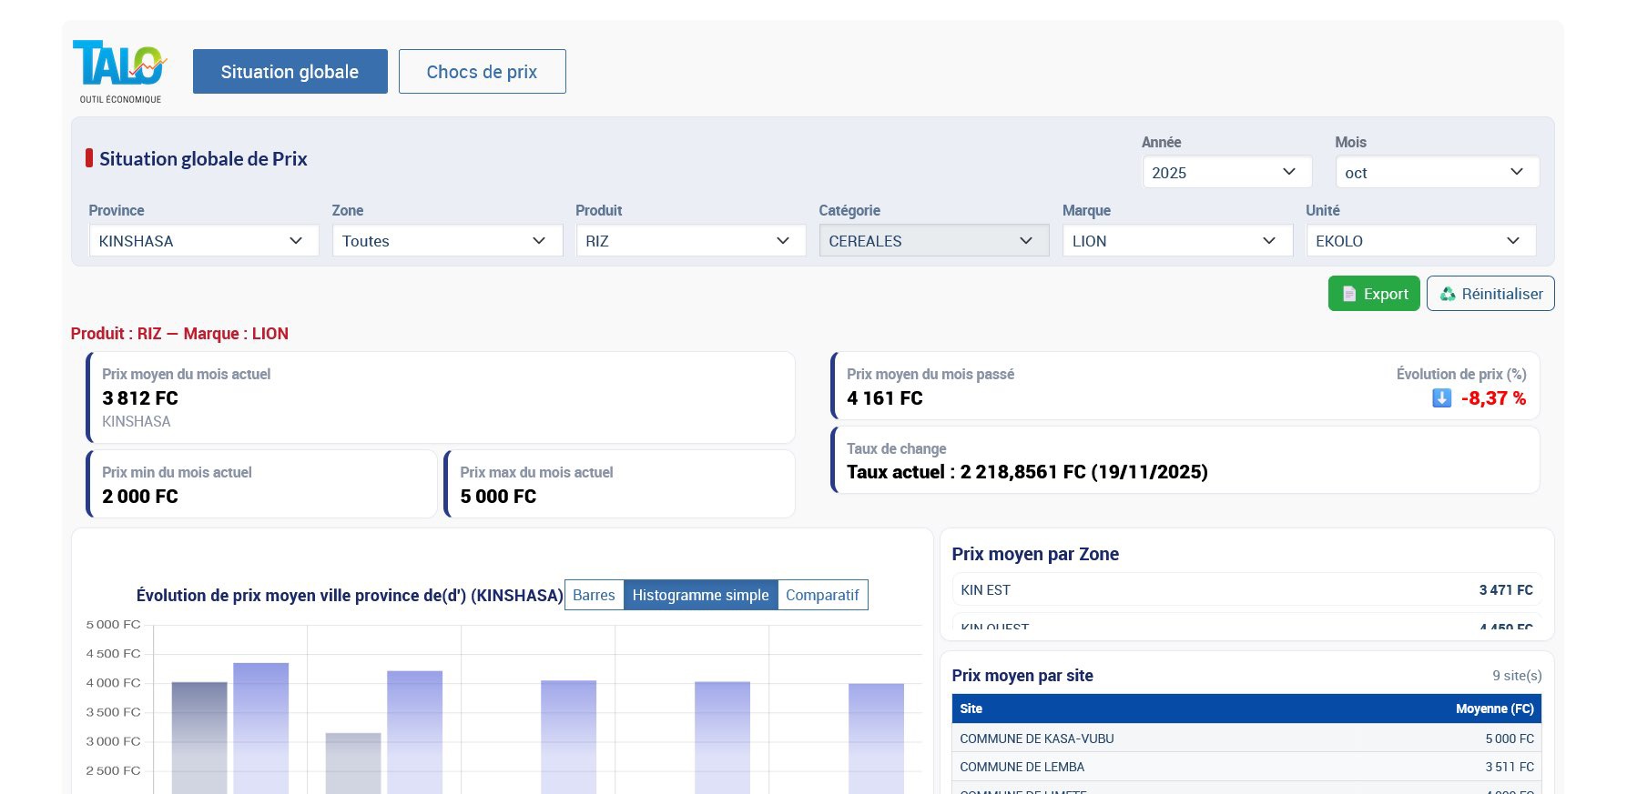
Task: Select the KIN EST zone row
Action: click(x=1246, y=590)
